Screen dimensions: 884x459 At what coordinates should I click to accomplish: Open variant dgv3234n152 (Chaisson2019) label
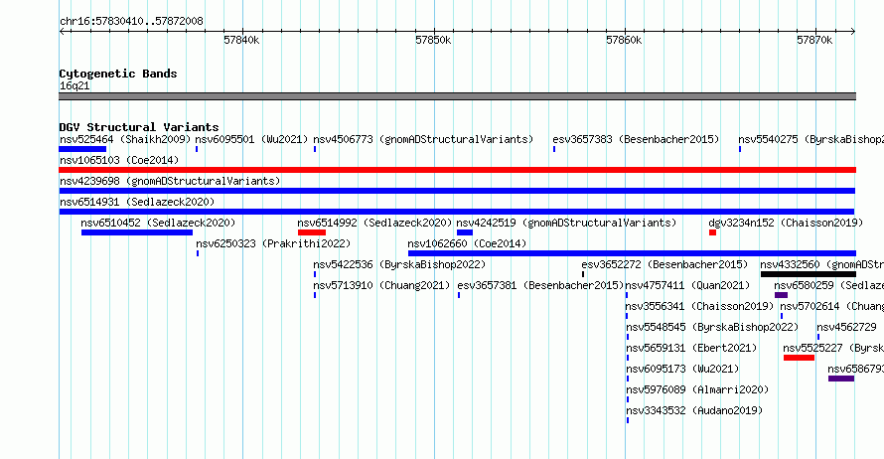[x=786, y=223]
